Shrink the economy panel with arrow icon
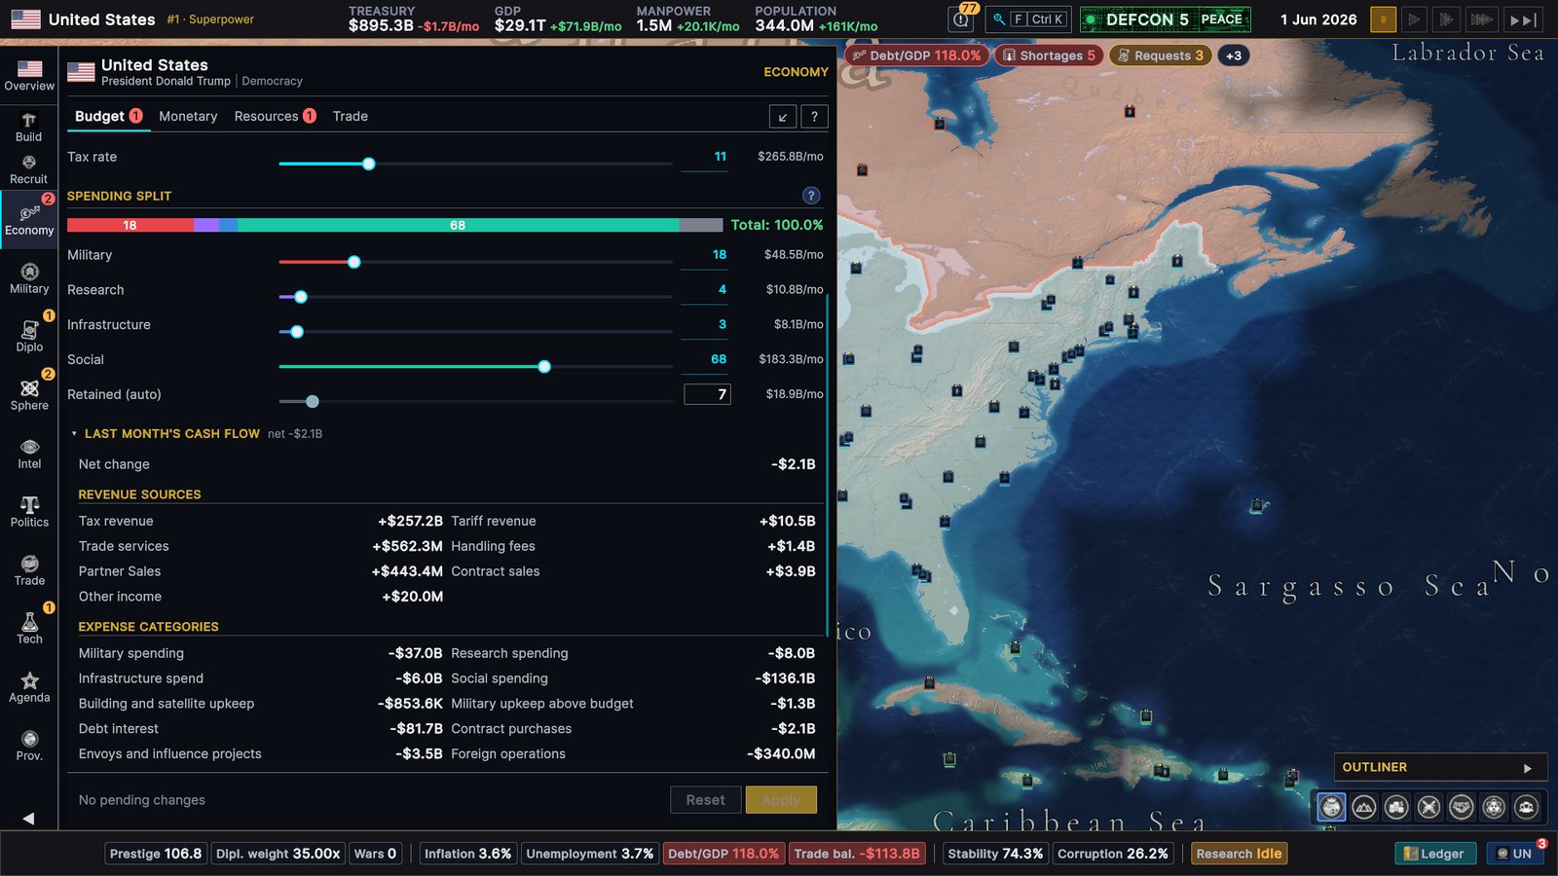This screenshot has width=1558, height=876. [783, 117]
